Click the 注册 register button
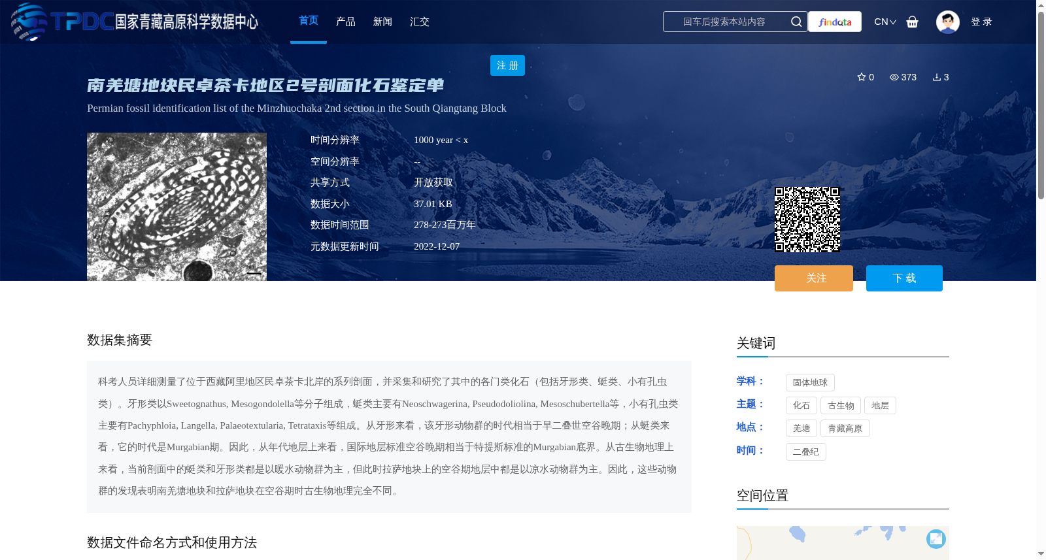Image resolution: width=1046 pixels, height=560 pixels. (x=507, y=65)
